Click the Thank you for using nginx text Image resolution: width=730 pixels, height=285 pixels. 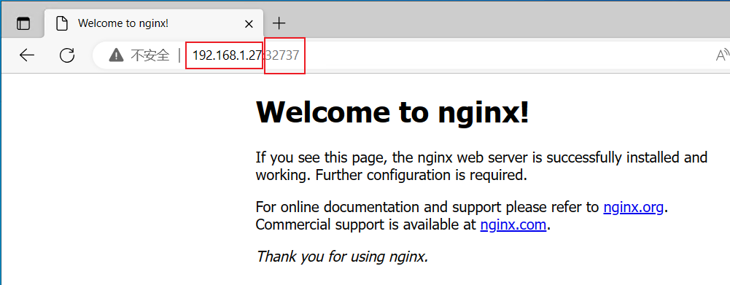pyautogui.click(x=342, y=256)
